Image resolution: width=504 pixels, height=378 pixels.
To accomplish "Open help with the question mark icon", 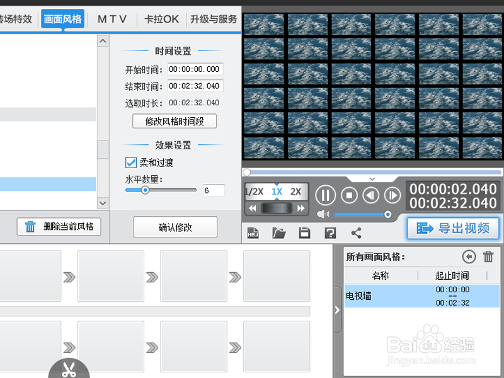I will click(330, 232).
